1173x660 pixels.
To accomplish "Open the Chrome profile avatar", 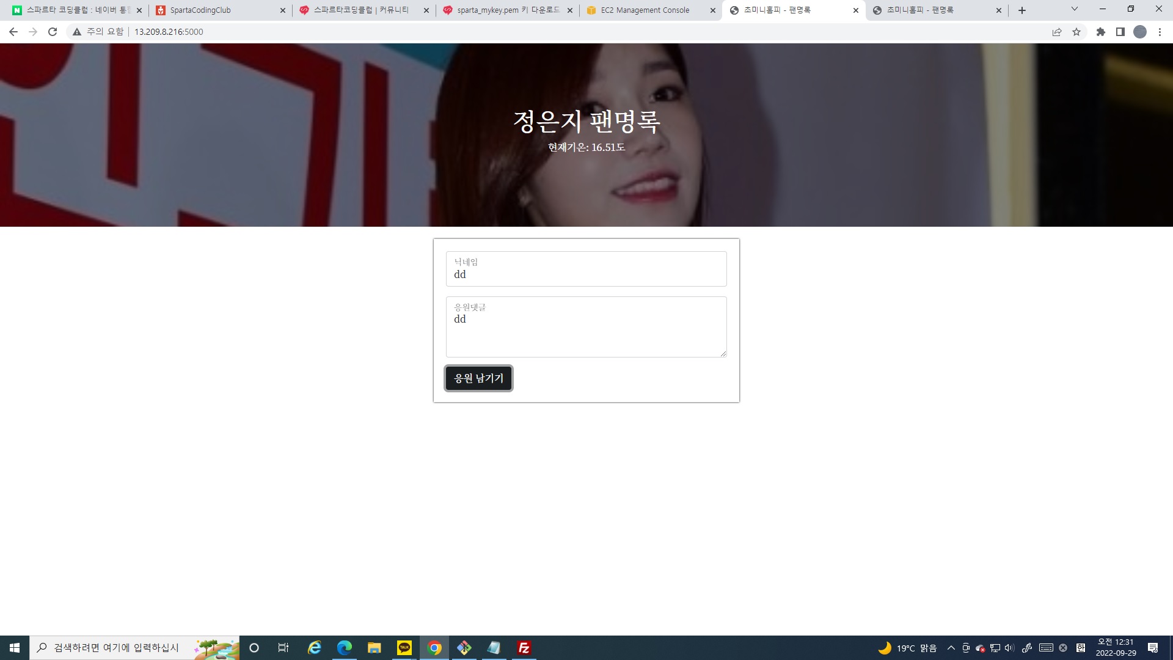I will pyautogui.click(x=1140, y=32).
